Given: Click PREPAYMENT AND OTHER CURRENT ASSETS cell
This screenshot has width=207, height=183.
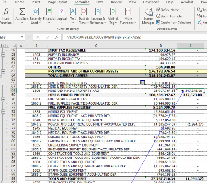Looking at the screenshot, I should (96, 71).
